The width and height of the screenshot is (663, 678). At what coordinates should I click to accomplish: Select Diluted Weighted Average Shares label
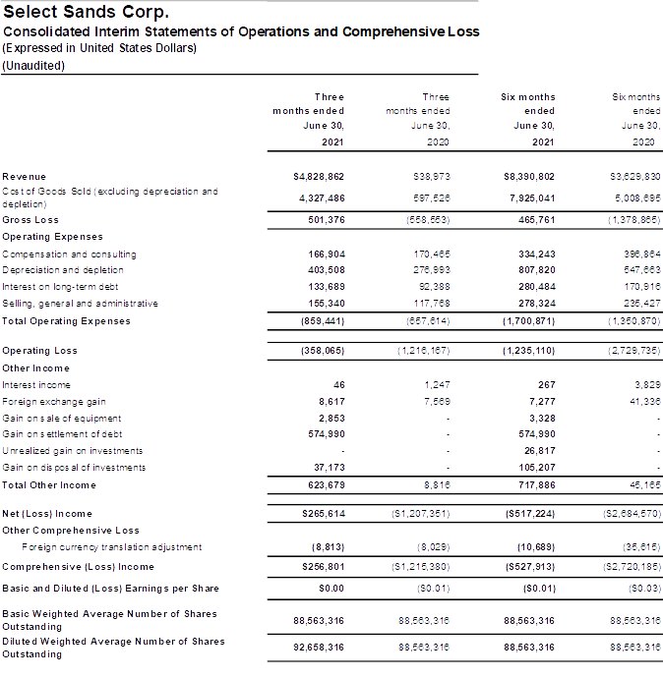coord(113,648)
